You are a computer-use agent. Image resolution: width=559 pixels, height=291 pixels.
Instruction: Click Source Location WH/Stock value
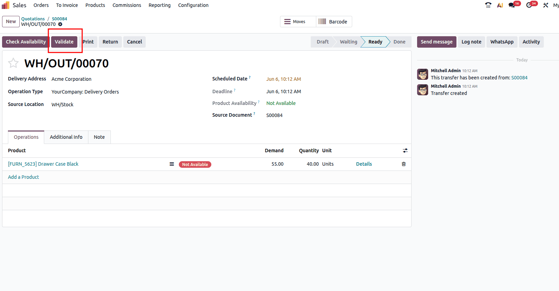click(x=62, y=105)
